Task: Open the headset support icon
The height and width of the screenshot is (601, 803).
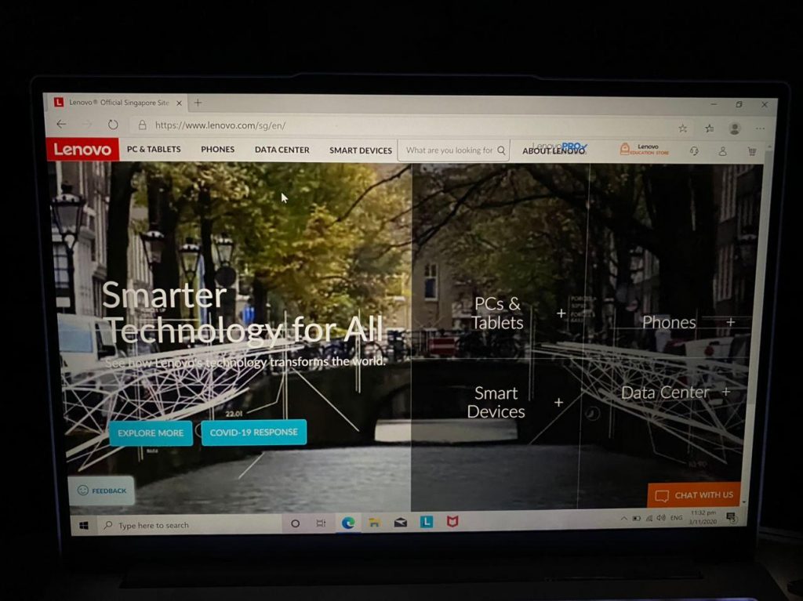Action: click(694, 151)
